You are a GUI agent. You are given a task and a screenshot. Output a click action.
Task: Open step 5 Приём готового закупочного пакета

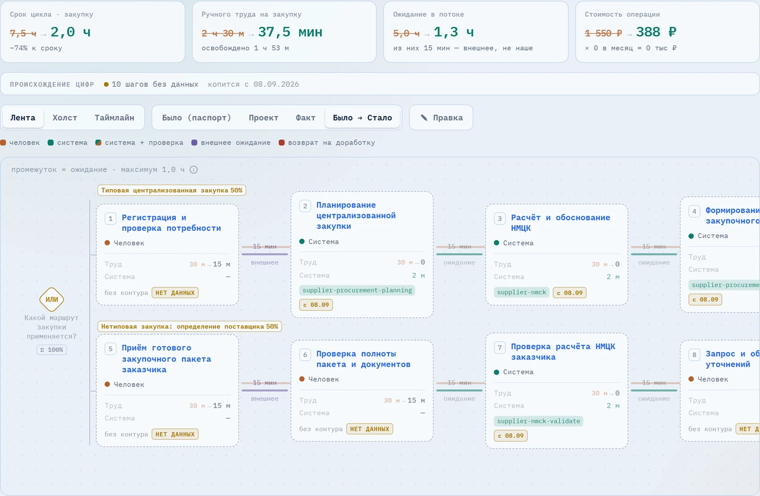point(167,390)
